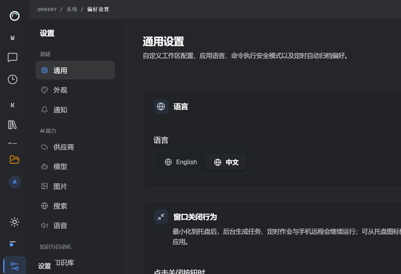Open the clock history icon
Image resolution: width=401 pixels, height=274 pixels.
coord(13,79)
